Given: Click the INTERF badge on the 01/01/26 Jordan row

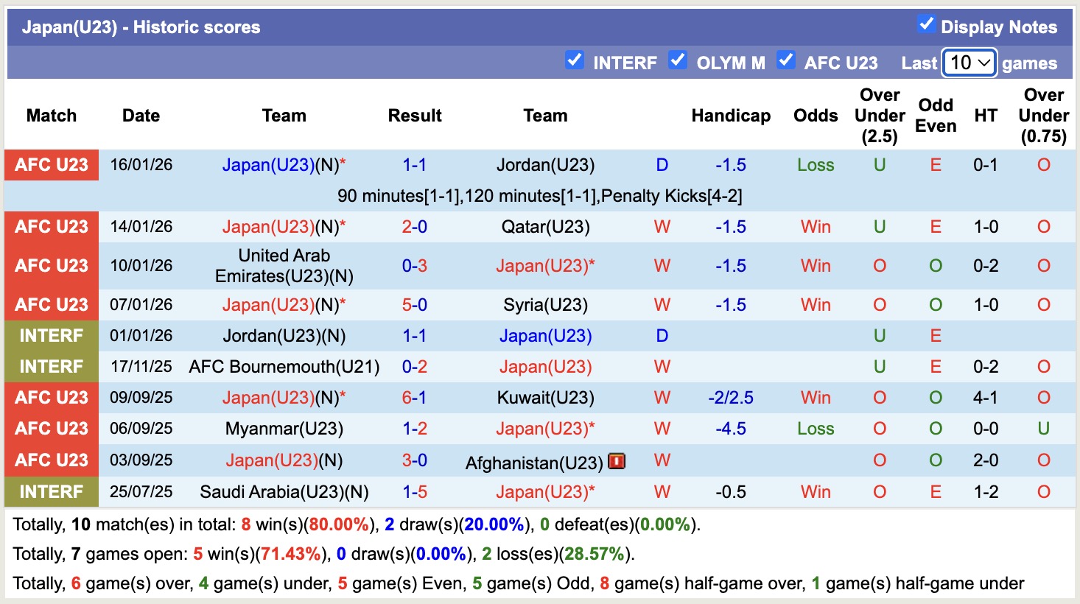Looking at the screenshot, I should (51, 335).
